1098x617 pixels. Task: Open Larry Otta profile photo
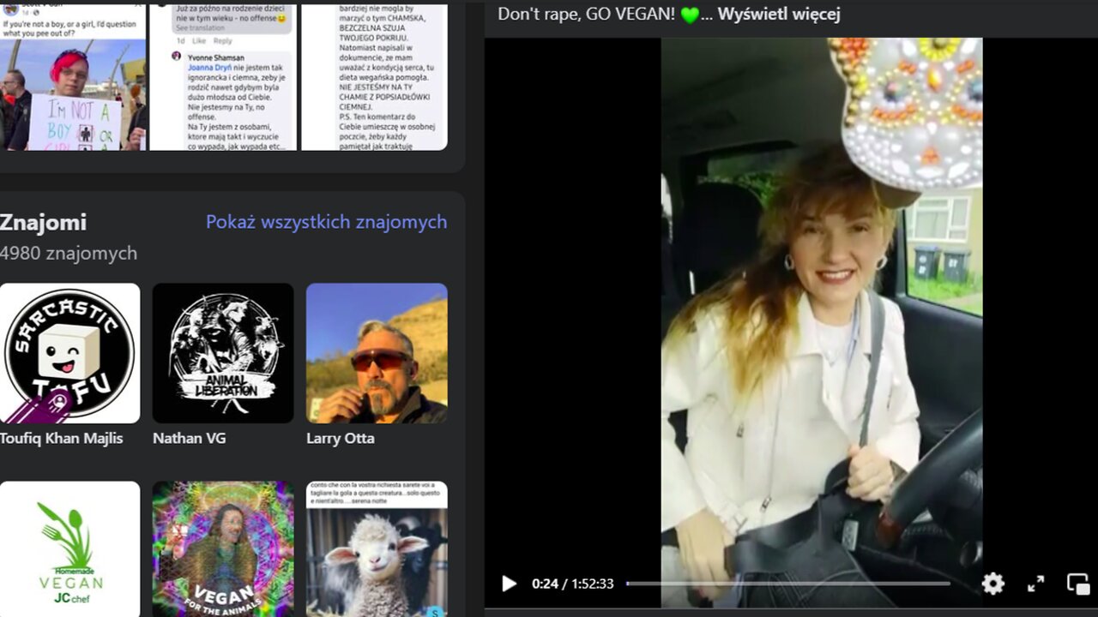tap(377, 353)
